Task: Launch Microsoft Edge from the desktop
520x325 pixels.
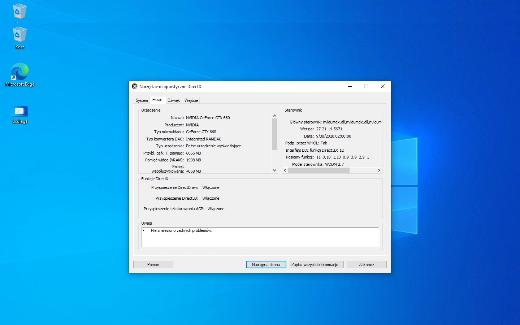Action: (20, 75)
